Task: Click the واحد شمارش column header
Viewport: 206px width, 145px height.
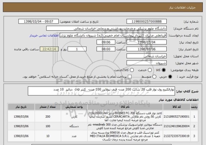Action: 74,107
